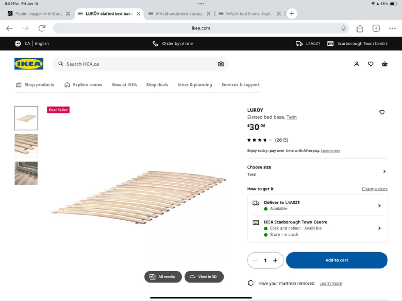The image size is (402, 301).
Task: Add LURÖY to favourites with heart
Action: point(382,112)
